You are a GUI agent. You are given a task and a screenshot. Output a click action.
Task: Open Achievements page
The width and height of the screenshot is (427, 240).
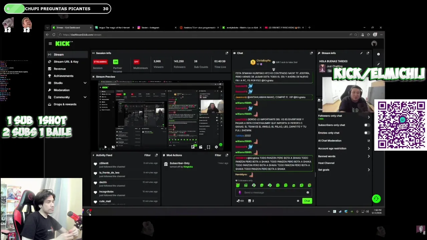tap(67, 76)
